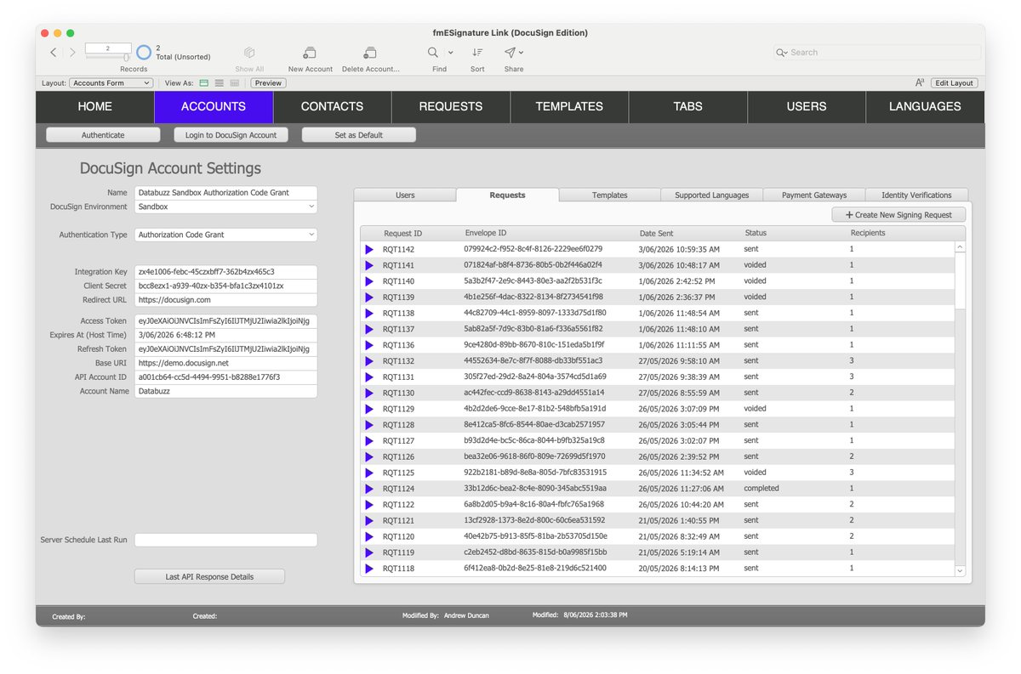
Task: Click the Server Schedule Last Run field
Action: tap(225, 540)
